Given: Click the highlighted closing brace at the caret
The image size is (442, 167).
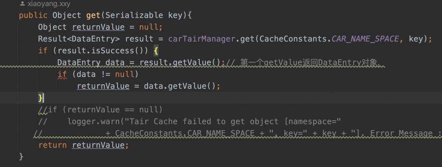Looking at the screenshot, I should click(x=40, y=98).
